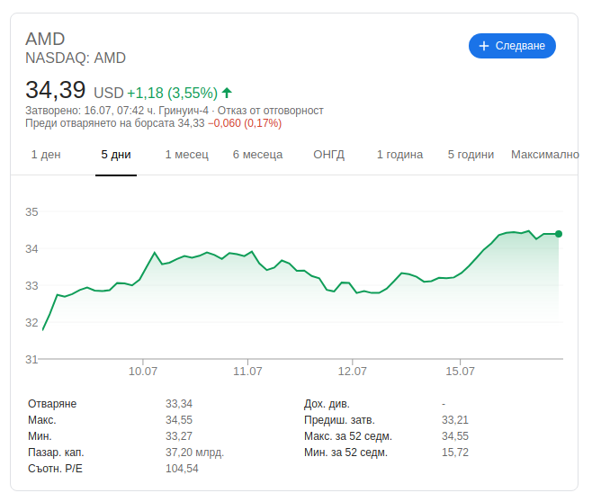This screenshot has height=502, width=592.
Task: Click the 11.07 date label on the axis
Action: [x=247, y=371]
